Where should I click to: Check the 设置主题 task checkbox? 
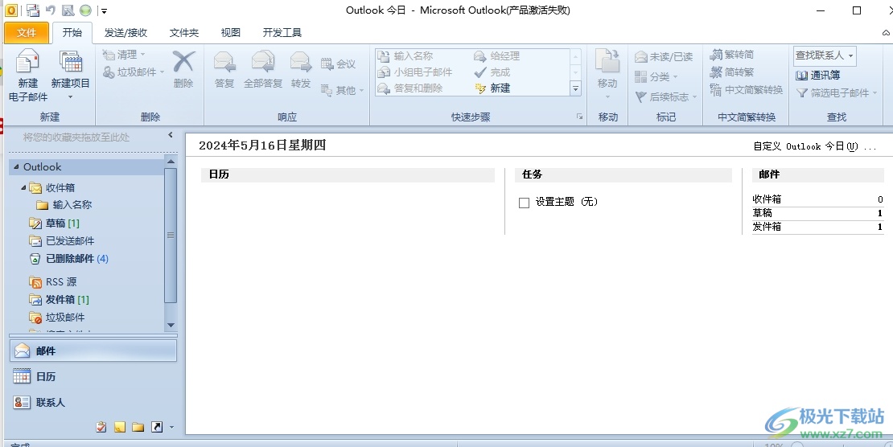525,203
